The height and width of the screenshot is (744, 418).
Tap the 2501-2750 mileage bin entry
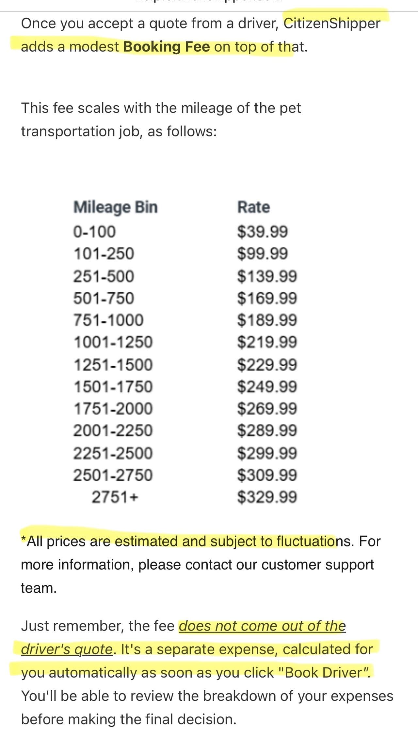(113, 475)
